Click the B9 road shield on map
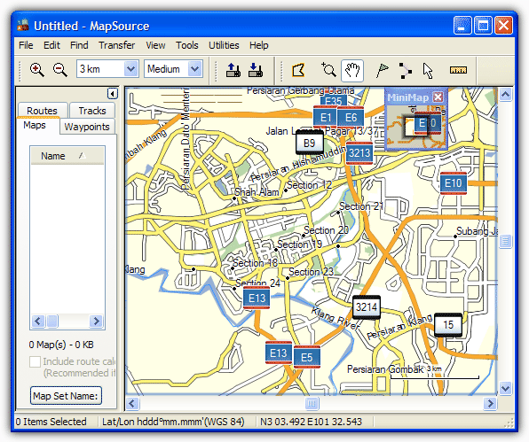 [x=310, y=143]
